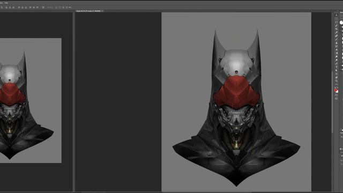The height and width of the screenshot is (193, 343).
Task: Open the Help menu
Action: (x=6, y=3)
